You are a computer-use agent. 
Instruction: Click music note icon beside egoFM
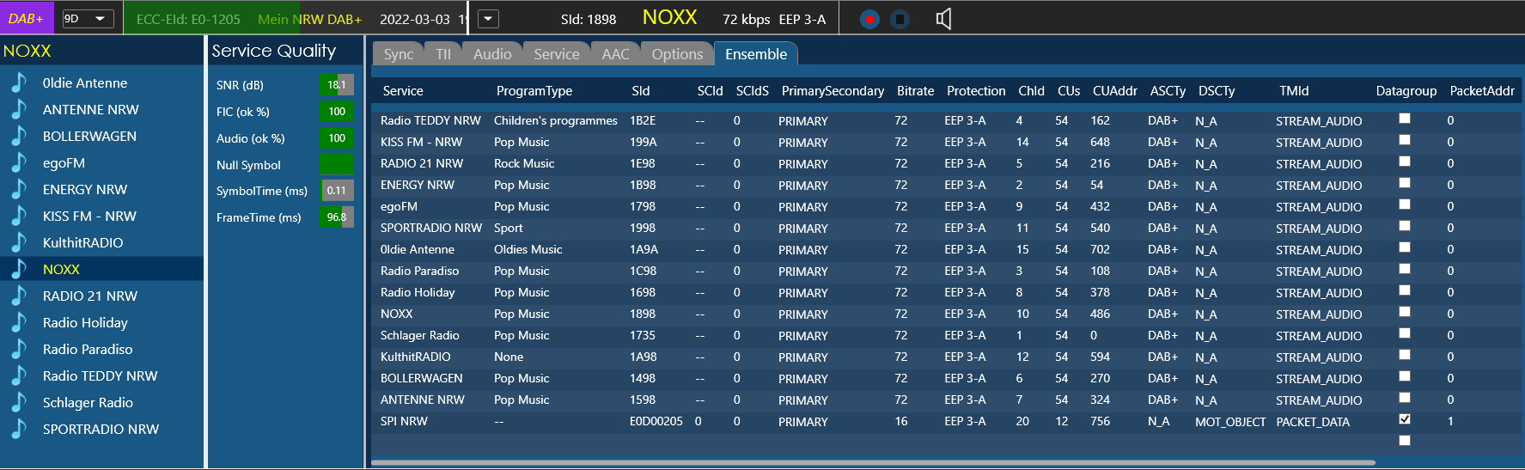point(18,162)
